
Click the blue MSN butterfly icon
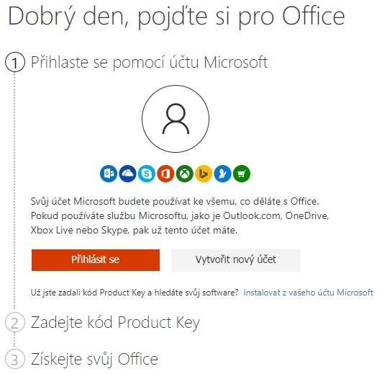223,174
